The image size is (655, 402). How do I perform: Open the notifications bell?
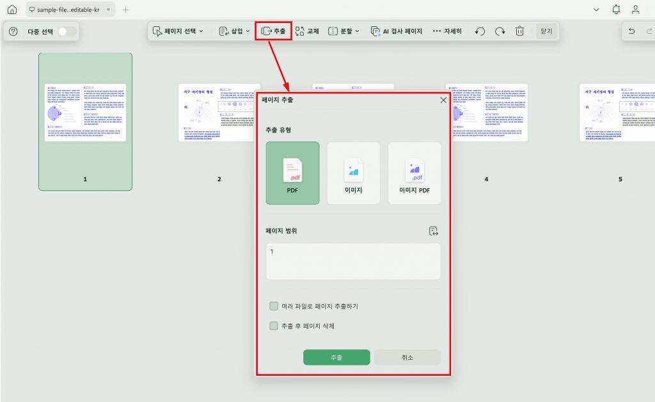pos(616,10)
